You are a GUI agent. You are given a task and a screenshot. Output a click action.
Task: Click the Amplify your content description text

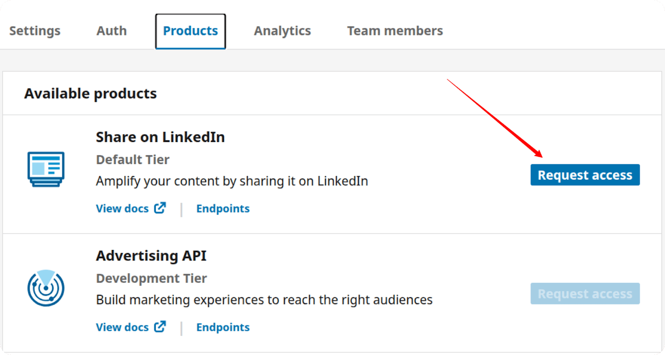(232, 182)
